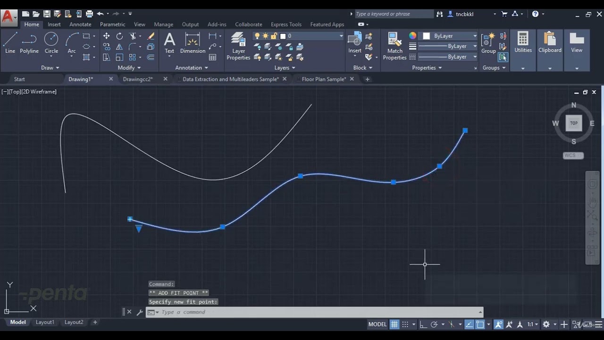The height and width of the screenshot is (340, 604).
Task: Click the Offset tool icon
Action: [x=151, y=57]
